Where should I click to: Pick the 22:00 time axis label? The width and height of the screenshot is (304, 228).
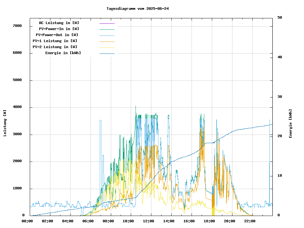pyautogui.click(x=250, y=221)
